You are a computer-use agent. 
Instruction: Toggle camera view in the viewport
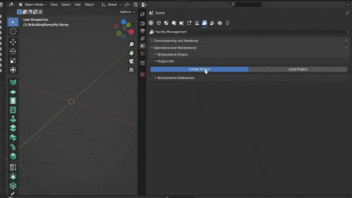(131, 61)
